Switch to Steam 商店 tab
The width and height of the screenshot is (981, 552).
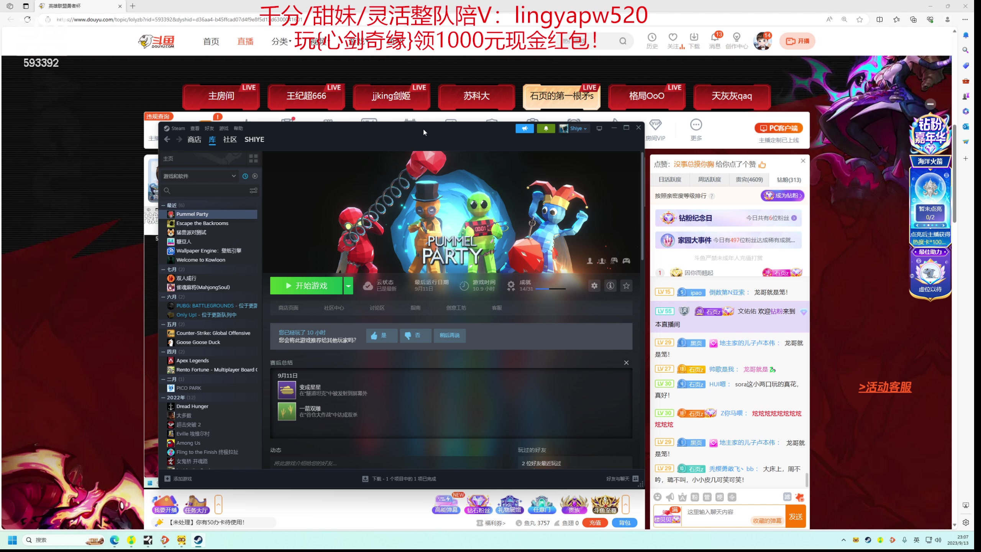pos(194,140)
